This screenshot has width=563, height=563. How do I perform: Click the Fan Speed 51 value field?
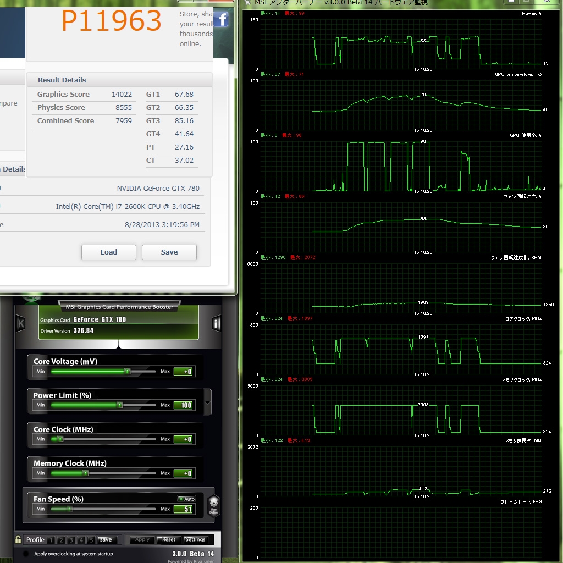coord(184,509)
